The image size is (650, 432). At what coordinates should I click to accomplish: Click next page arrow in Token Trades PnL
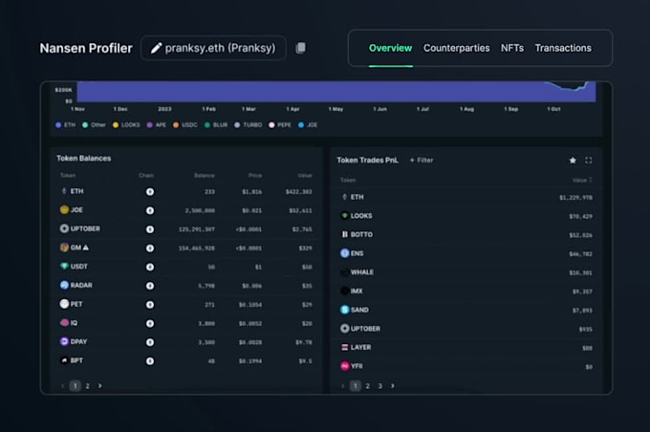[x=393, y=386]
